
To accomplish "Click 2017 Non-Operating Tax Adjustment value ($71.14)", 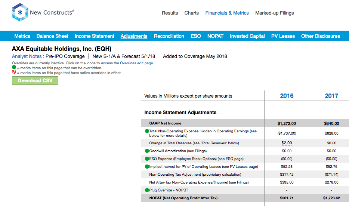I will click(331, 175).
